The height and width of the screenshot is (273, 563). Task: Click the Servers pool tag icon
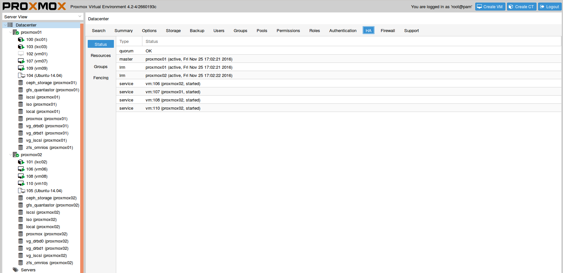pyautogui.click(x=15, y=270)
